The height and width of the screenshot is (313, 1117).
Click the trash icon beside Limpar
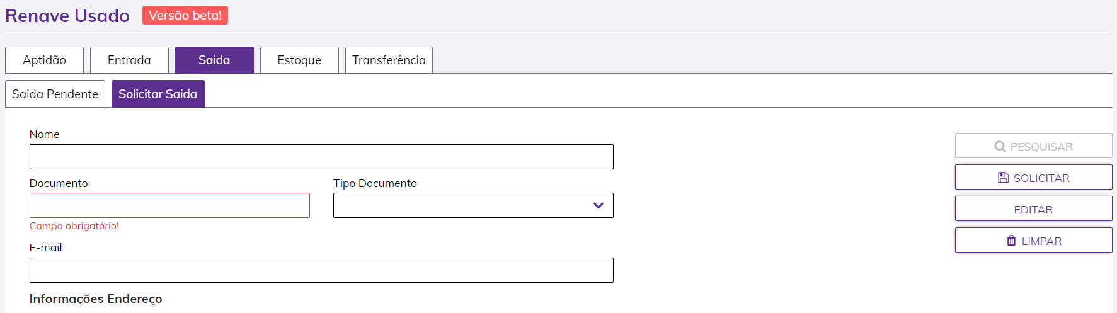click(x=1011, y=241)
